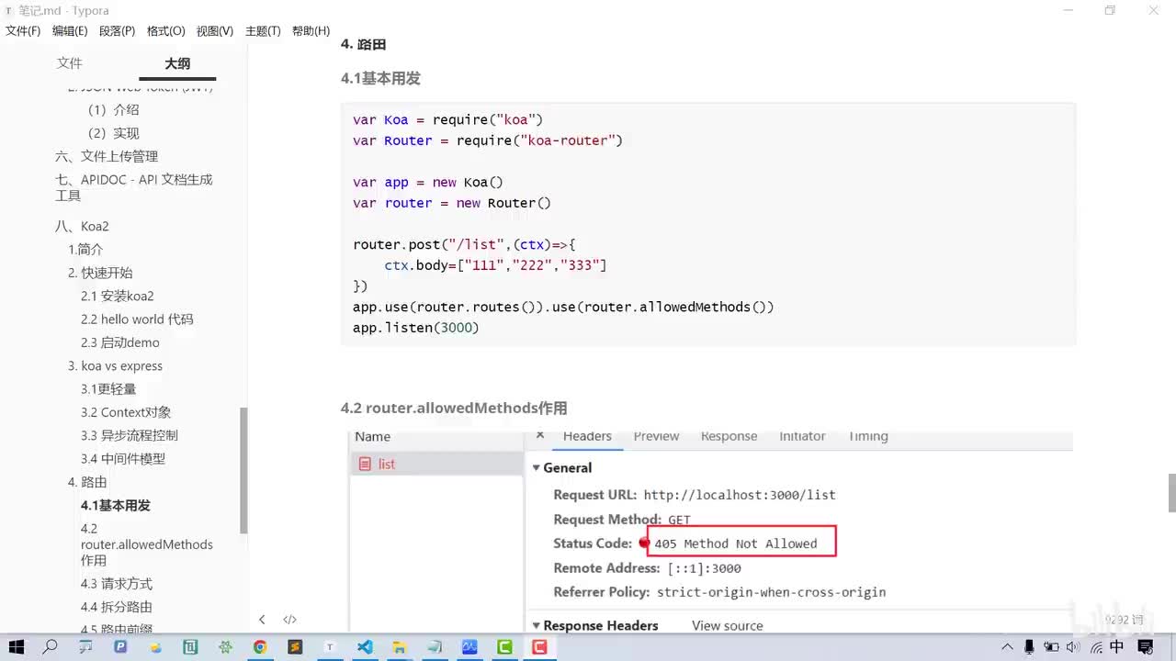Jump to outline item 3.4 中间件模型
Screen dimensions: 1176x661
click(123, 459)
